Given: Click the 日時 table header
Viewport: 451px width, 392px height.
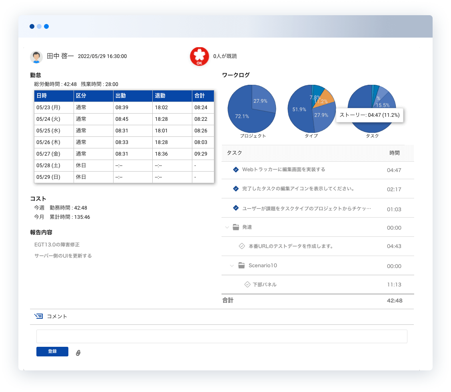Looking at the screenshot, I should (x=42, y=96).
